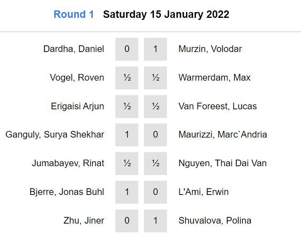Image resolution: width=301 pixels, height=234 pixels.
Task: Select the Saturday 15 January 2022 date
Action: tap(166, 15)
